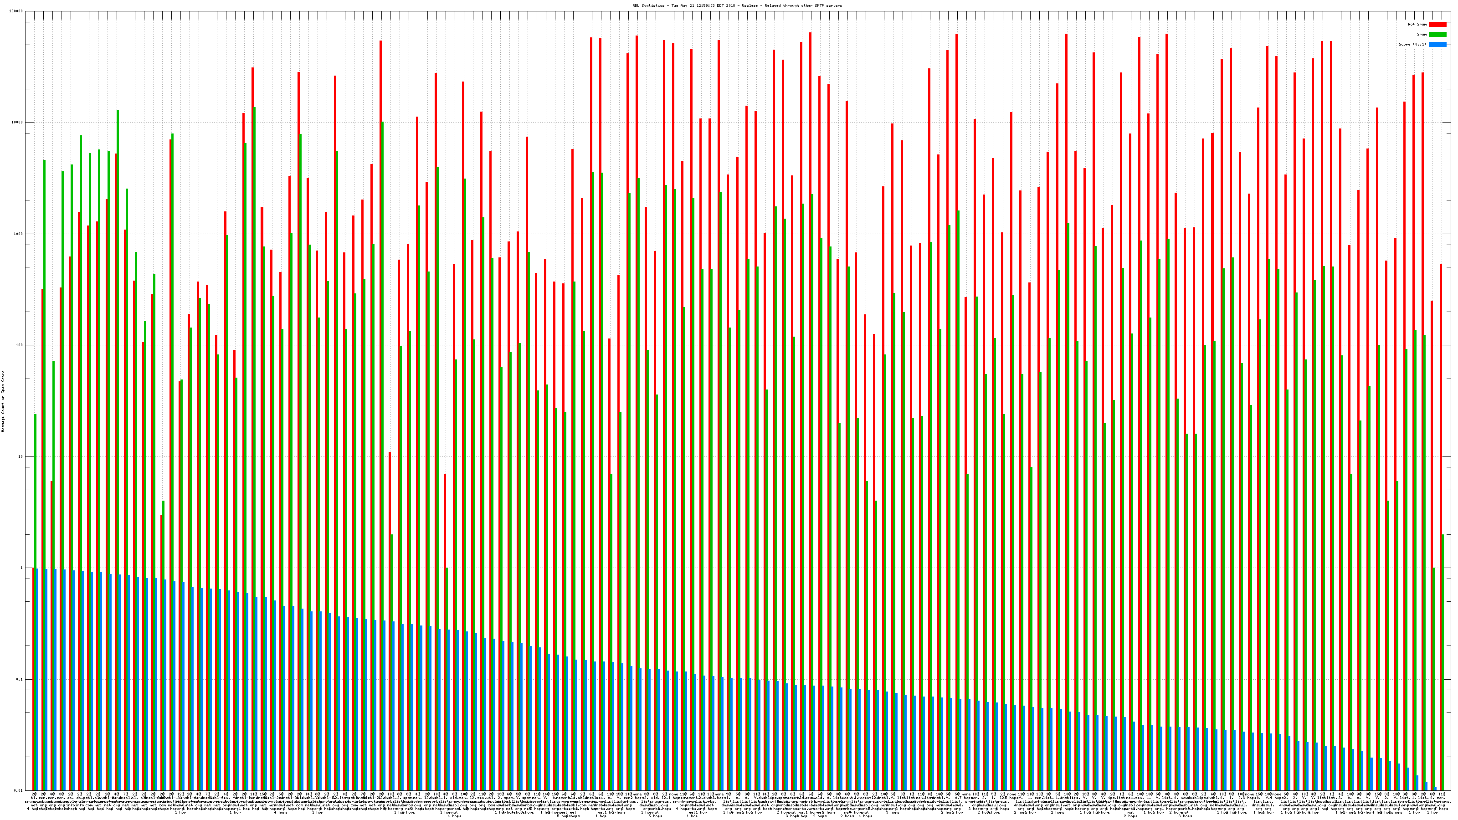The image size is (1458, 820).
Task: Click the 1000 y-axis tick label
Action: point(19,234)
